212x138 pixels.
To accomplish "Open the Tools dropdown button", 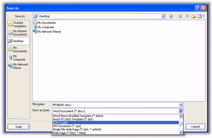I will coord(19,127).
